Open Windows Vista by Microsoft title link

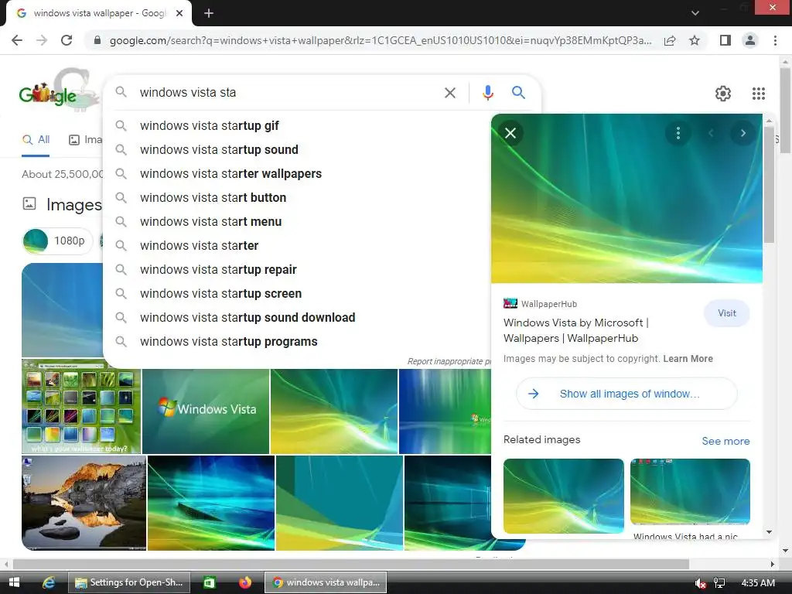click(x=575, y=330)
